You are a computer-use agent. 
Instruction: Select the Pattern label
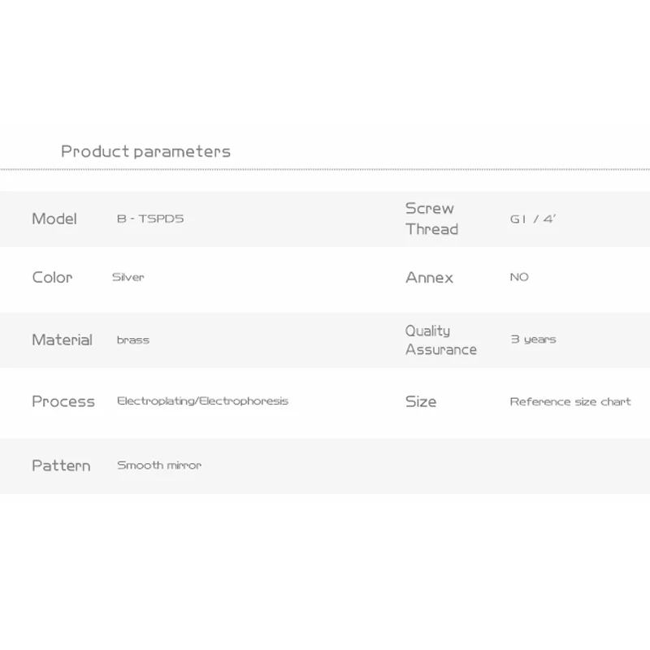point(61,466)
